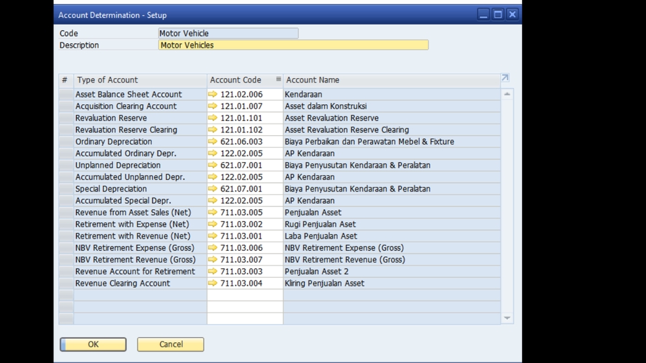Open link arrow for account 711.03.007
The width and height of the screenshot is (646, 363).
[x=212, y=259]
